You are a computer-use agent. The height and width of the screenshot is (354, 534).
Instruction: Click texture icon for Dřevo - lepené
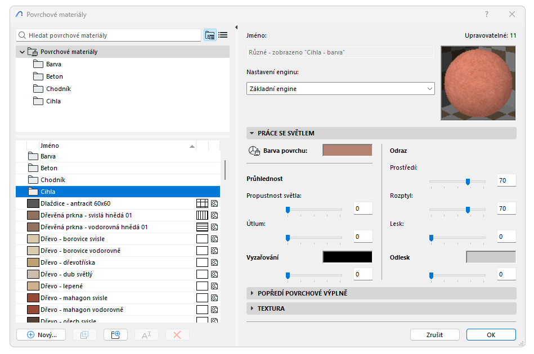click(x=214, y=286)
